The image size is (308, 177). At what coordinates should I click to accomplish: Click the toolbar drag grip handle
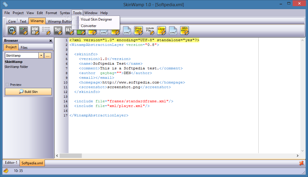[4, 26]
